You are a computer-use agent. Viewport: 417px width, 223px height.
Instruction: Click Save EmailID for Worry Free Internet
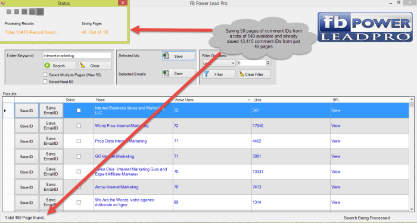pos(51,126)
